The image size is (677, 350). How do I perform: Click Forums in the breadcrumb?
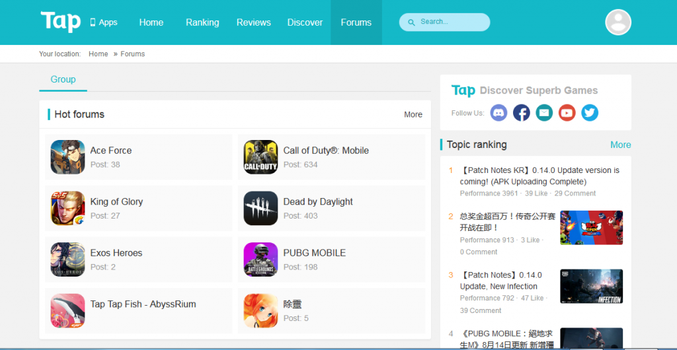[132, 54]
